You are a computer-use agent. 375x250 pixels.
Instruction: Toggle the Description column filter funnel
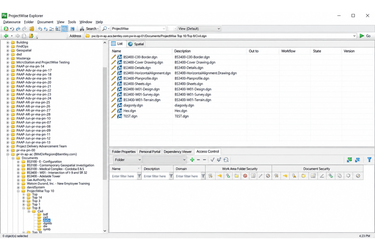pyautogui.click(x=171, y=176)
